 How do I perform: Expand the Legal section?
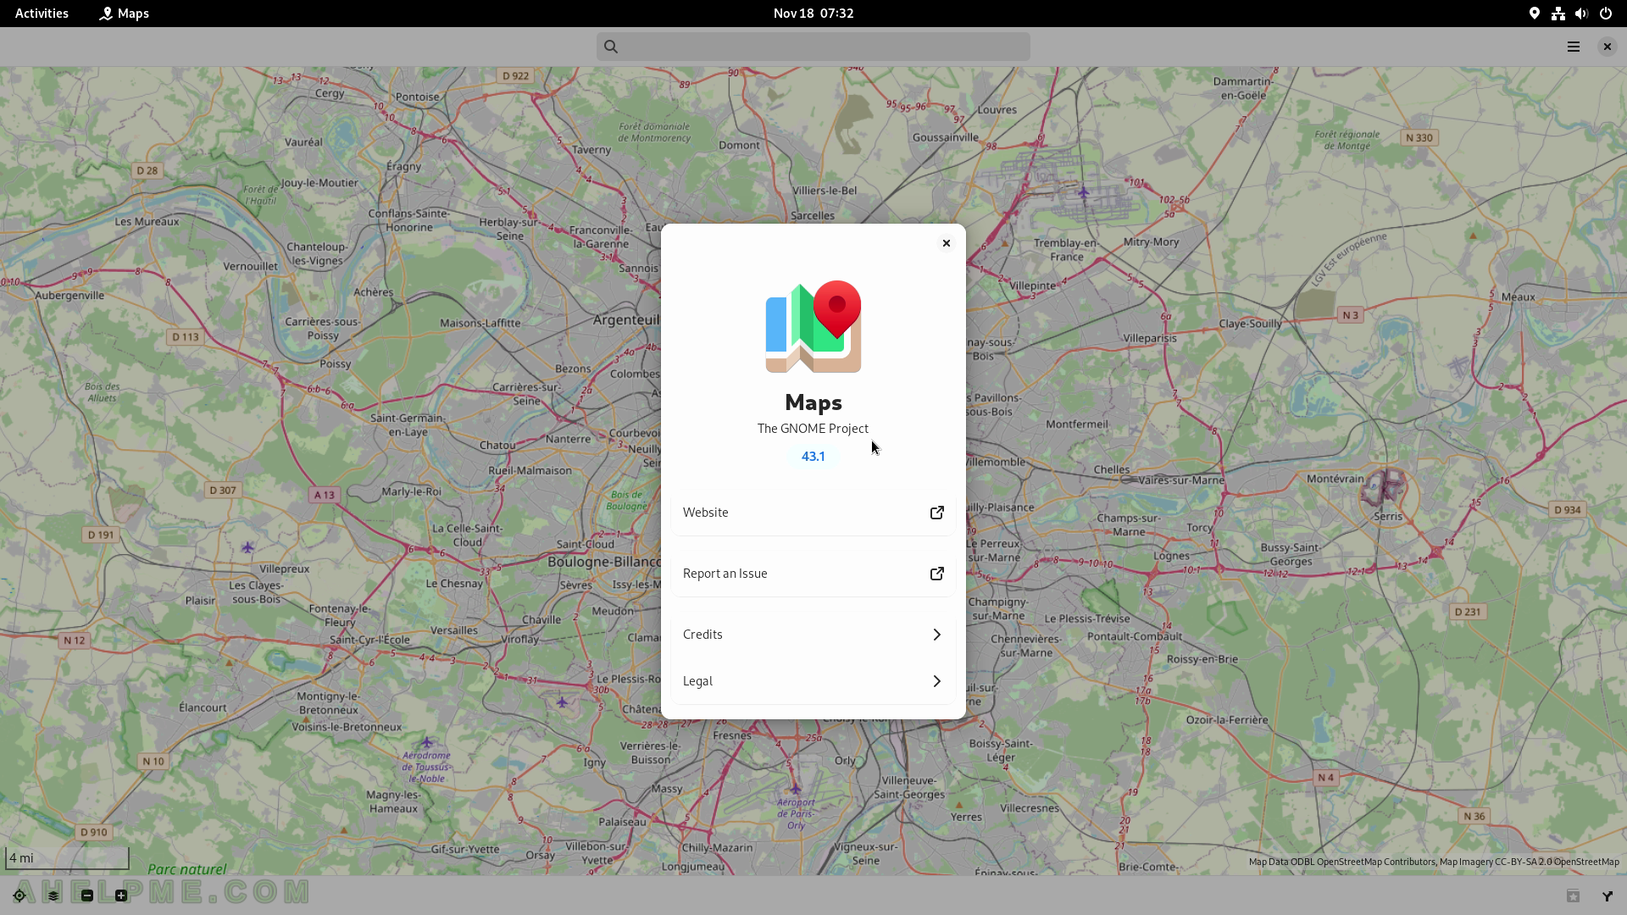[x=813, y=681]
